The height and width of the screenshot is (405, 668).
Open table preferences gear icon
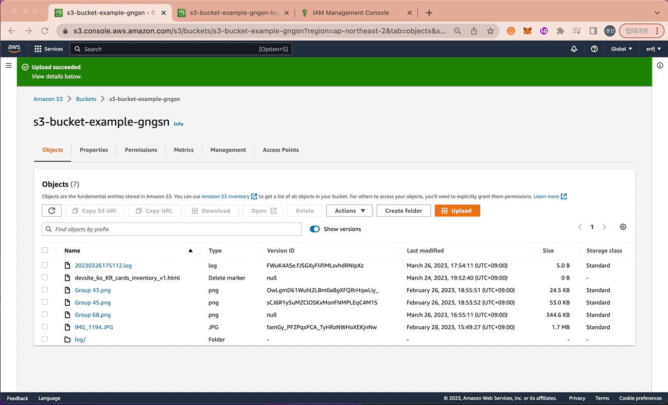tap(623, 227)
